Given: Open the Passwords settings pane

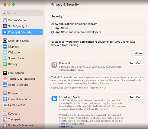Looking at the screenshot, I should point(15,93).
